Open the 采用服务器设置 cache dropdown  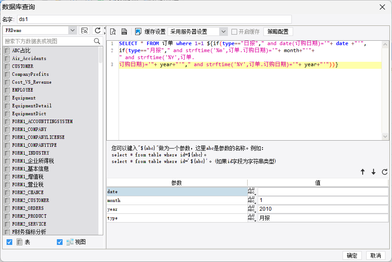click(x=224, y=32)
